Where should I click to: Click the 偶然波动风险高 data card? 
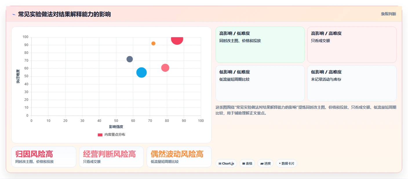click(x=179, y=157)
